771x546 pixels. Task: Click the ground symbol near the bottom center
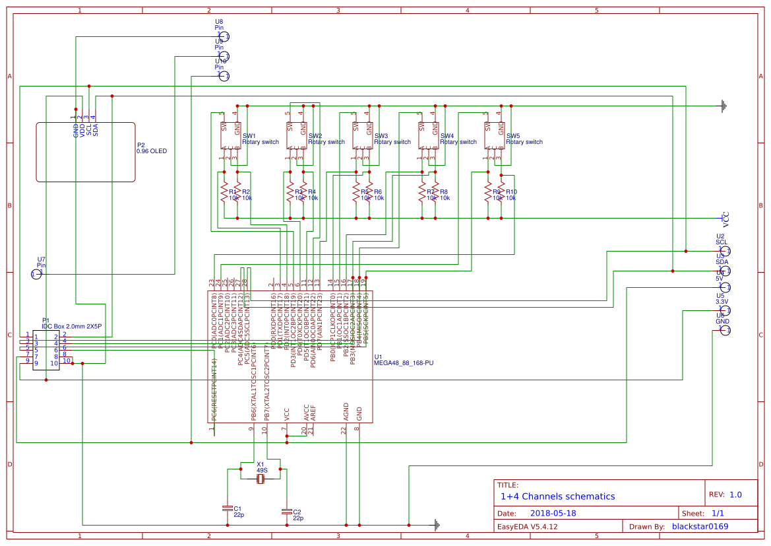435,525
